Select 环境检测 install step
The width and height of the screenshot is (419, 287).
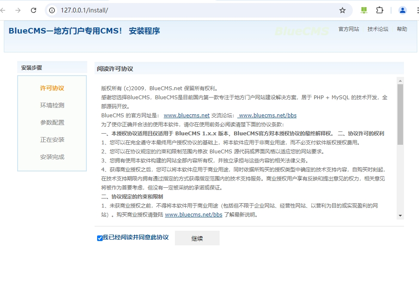52,105
